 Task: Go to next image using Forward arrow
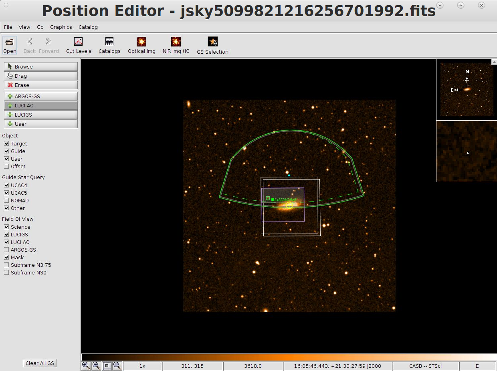click(49, 45)
